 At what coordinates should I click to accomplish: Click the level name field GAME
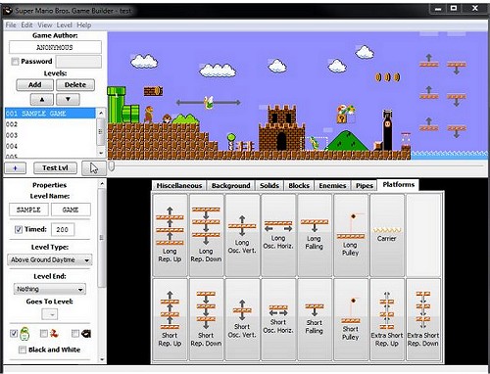click(71, 210)
